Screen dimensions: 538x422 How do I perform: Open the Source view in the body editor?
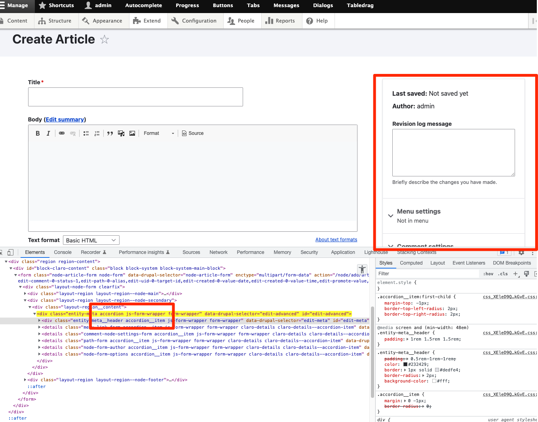(x=193, y=133)
